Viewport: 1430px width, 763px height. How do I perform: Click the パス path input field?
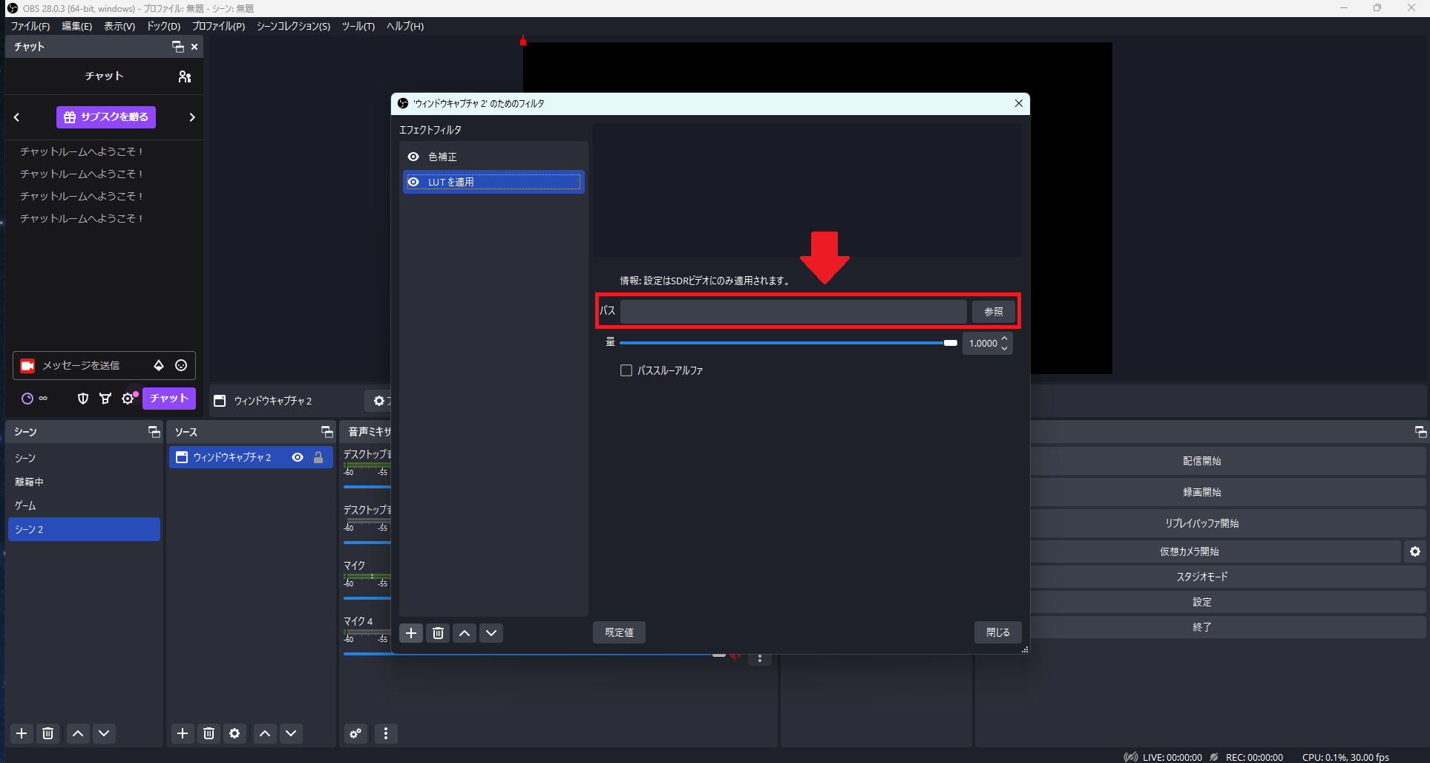[793, 312]
